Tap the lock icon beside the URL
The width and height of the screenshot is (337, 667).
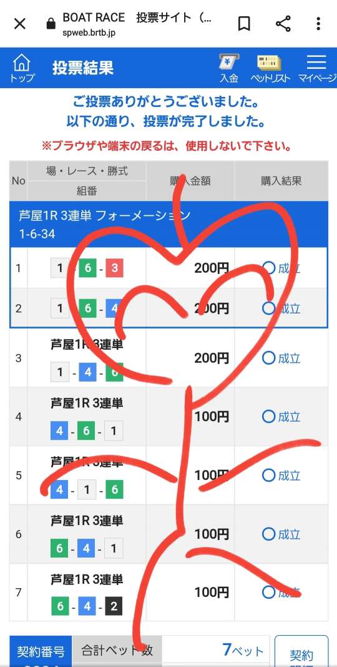[51, 24]
